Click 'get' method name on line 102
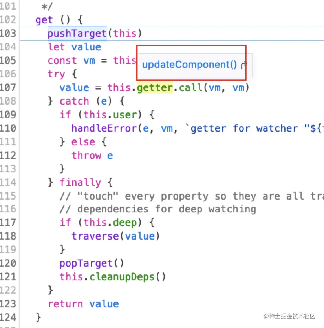 44,20
